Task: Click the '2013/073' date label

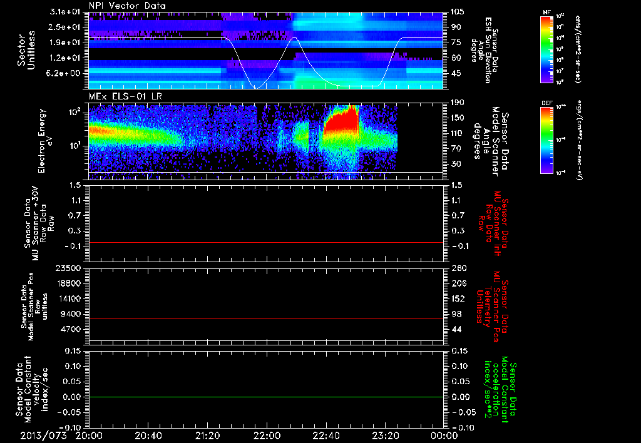Action: coord(43,435)
